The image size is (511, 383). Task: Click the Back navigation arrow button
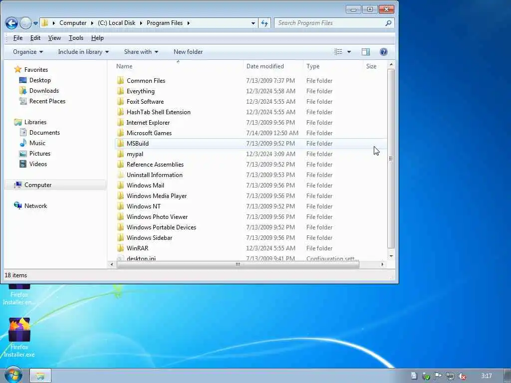click(x=11, y=23)
